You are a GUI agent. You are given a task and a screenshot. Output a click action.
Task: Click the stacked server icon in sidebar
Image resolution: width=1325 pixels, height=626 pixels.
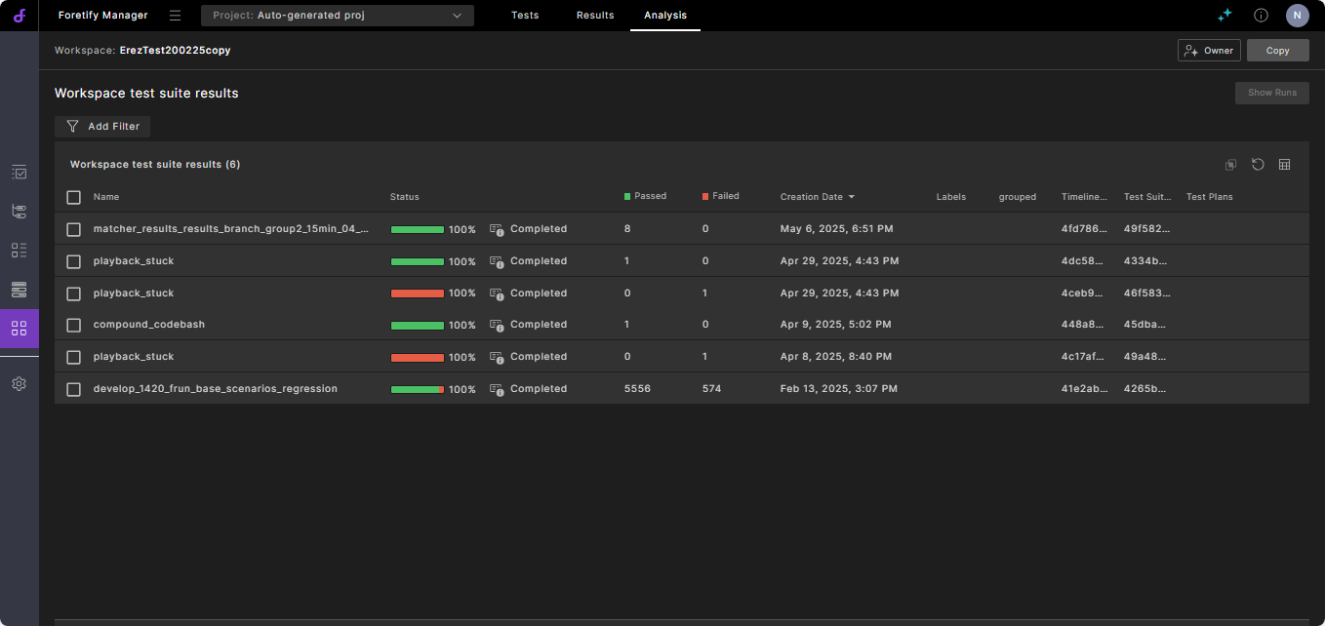pyautogui.click(x=19, y=290)
